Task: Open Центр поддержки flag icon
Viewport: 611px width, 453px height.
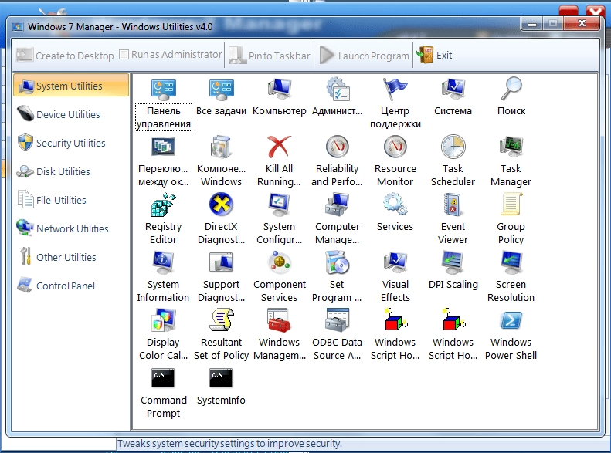Action: [395, 90]
